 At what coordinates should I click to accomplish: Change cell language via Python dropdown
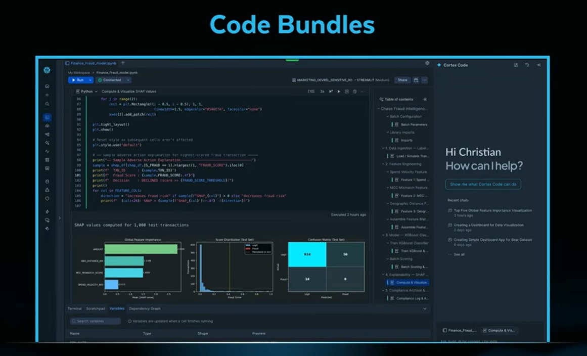(86, 92)
